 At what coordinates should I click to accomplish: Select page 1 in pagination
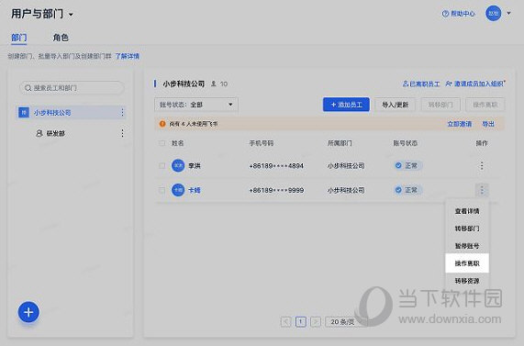pyautogui.click(x=301, y=321)
